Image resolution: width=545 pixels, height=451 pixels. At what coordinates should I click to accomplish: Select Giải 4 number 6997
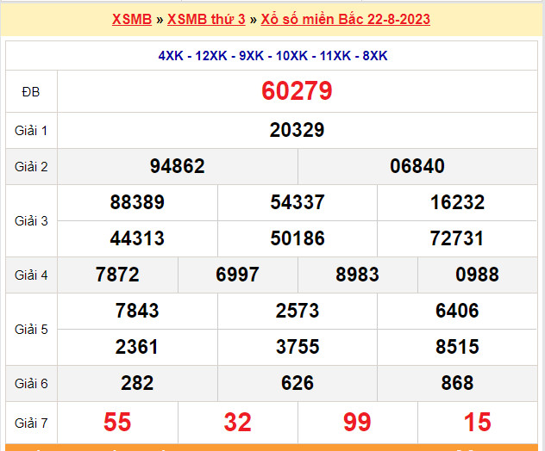point(237,275)
